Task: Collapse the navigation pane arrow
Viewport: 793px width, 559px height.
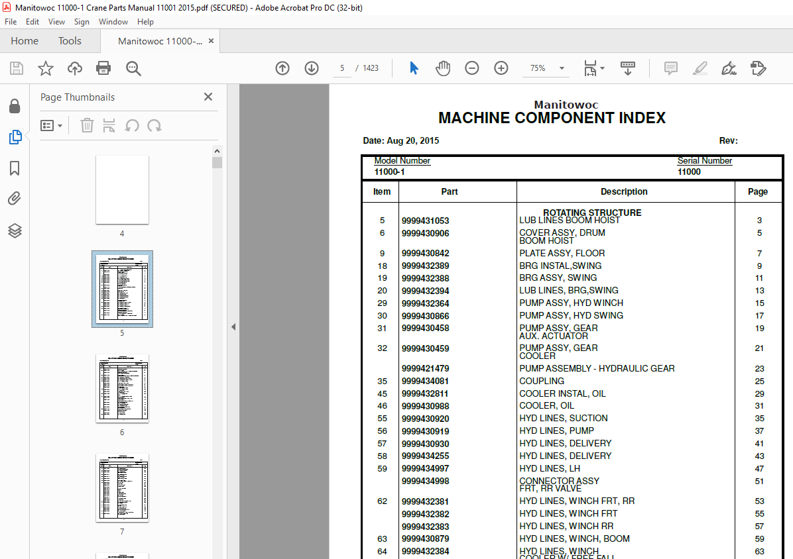Action: pyautogui.click(x=233, y=327)
